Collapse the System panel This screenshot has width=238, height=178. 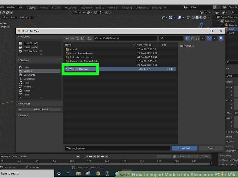click(18, 60)
